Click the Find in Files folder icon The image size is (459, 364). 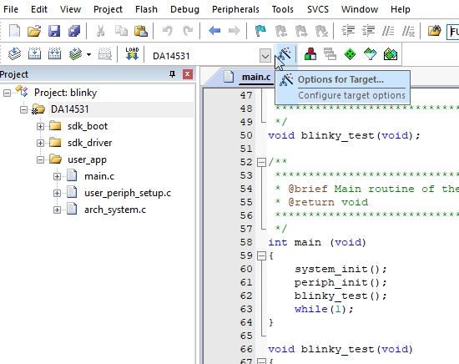point(435,30)
